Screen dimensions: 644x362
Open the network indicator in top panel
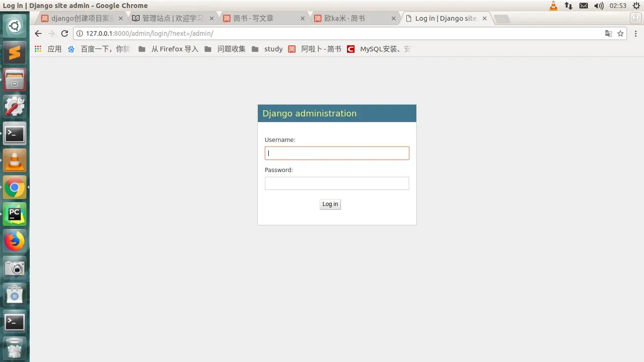(x=569, y=6)
